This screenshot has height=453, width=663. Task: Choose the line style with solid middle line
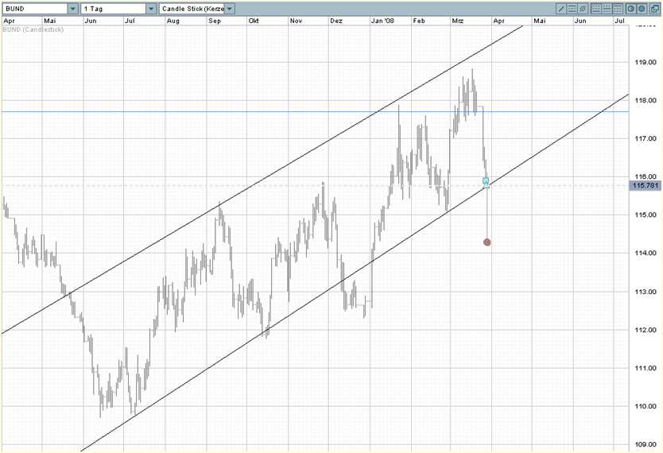pyautogui.click(x=607, y=9)
